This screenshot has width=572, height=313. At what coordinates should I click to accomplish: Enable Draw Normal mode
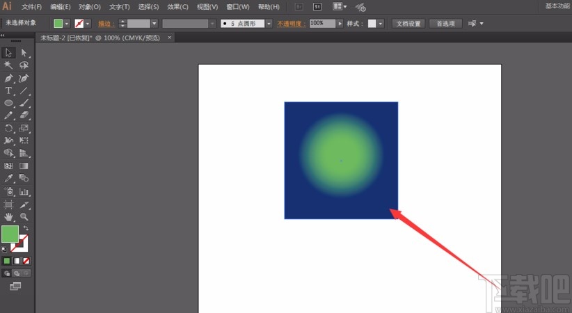coord(6,273)
